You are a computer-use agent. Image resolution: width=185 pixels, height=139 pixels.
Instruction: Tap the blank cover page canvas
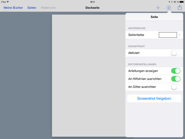89,76
